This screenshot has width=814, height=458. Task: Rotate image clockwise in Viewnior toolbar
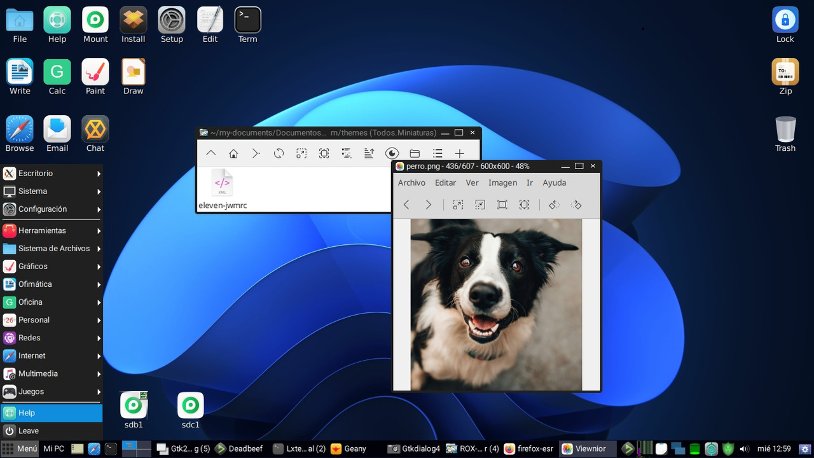(x=576, y=205)
